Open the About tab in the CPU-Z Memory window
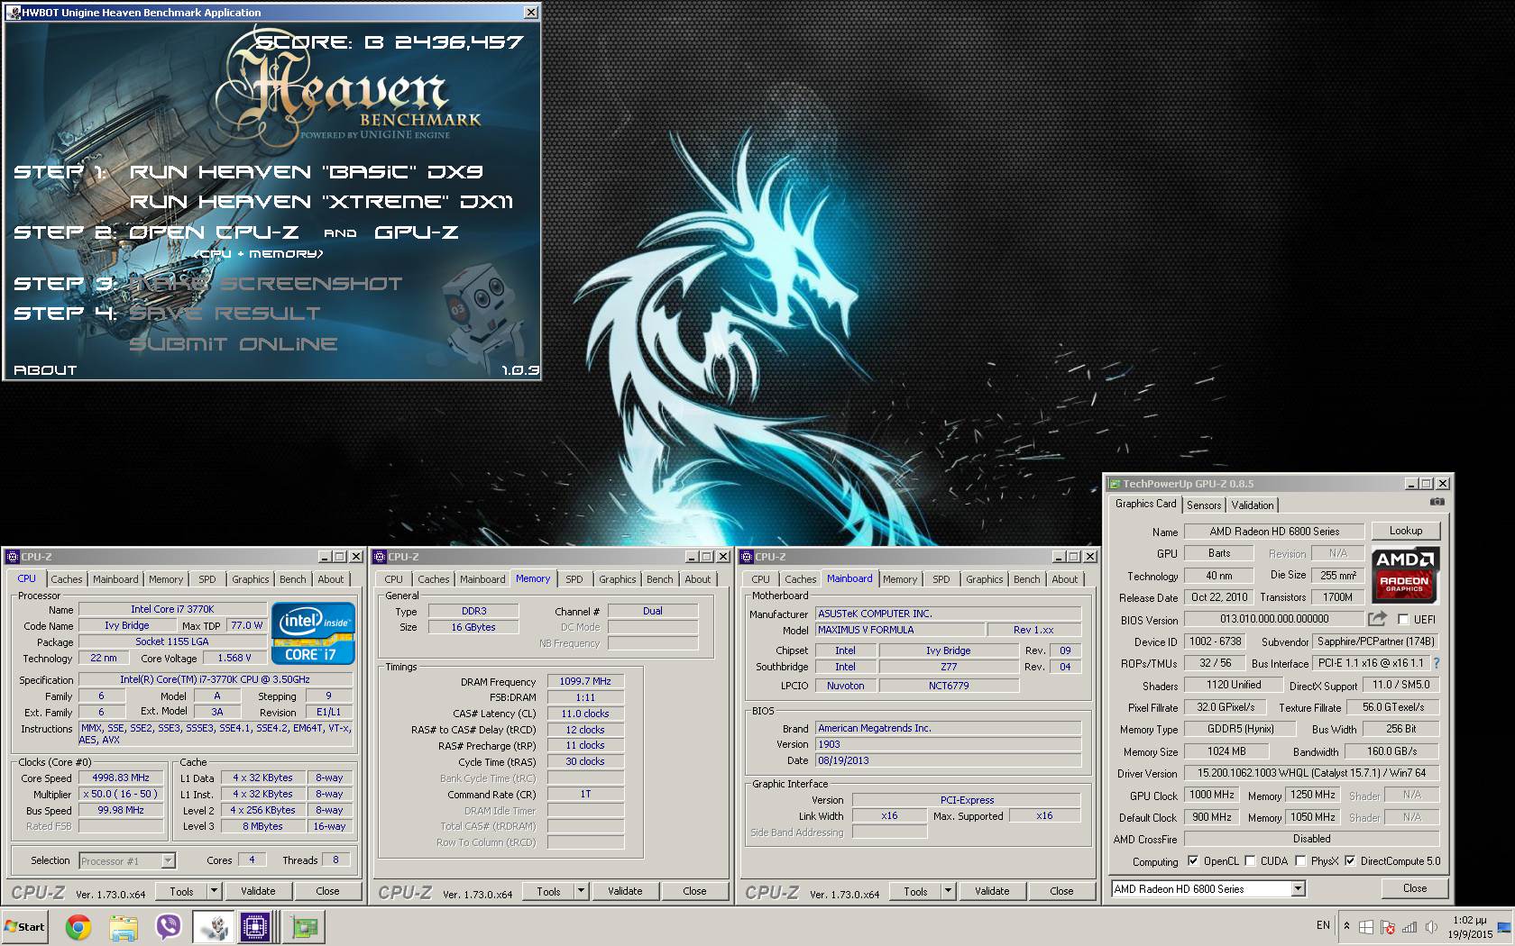This screenshot has height=946, width=1515. pyautogui.click(x=698, y=579)
